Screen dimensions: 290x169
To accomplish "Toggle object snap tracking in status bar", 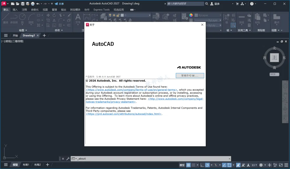I will coord(224,165).
